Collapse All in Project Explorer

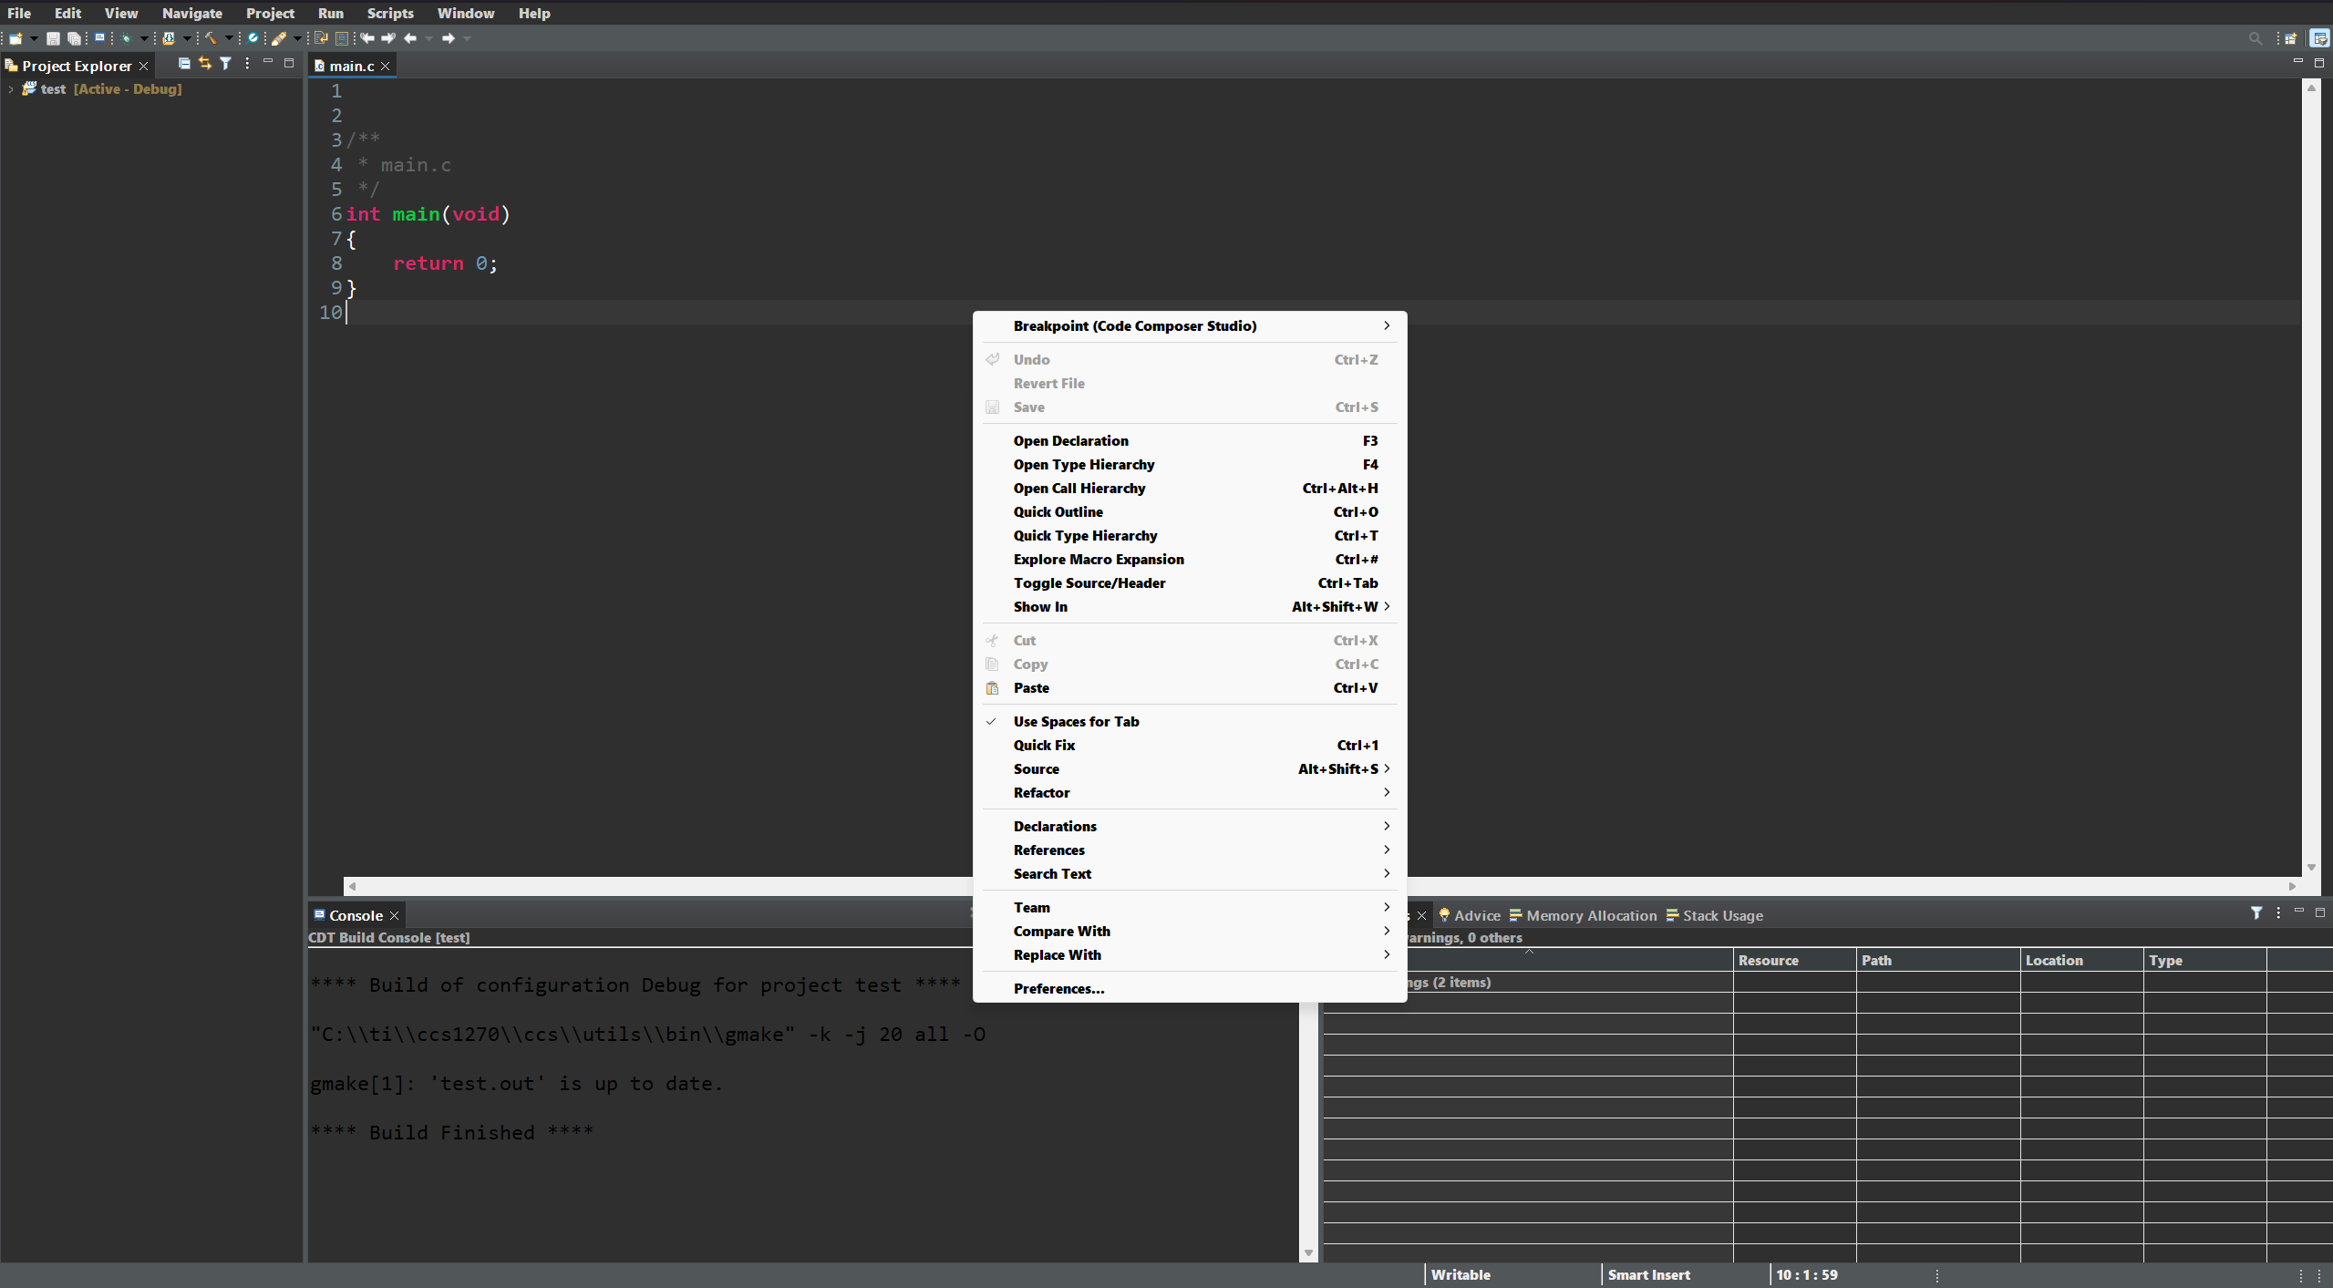point(185,64)
